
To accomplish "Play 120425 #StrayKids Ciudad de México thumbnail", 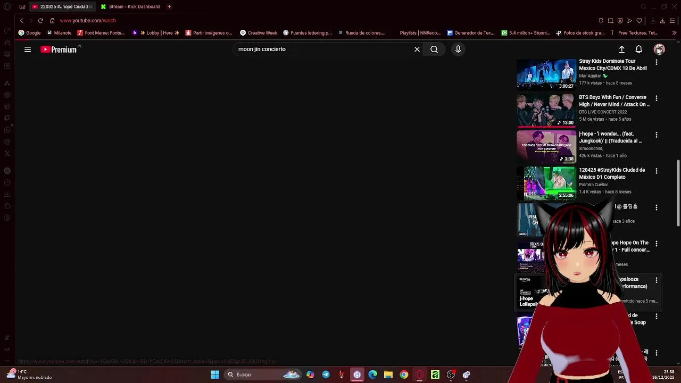I will click(x=546, y=183).
